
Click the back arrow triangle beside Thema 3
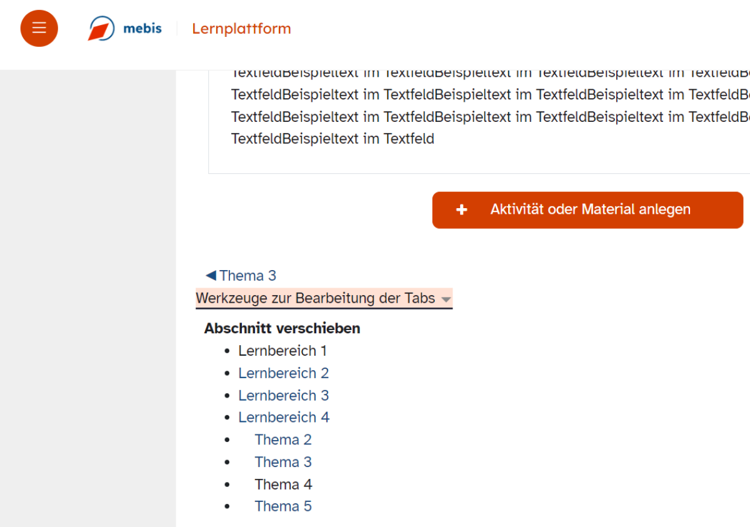(210, 274)
